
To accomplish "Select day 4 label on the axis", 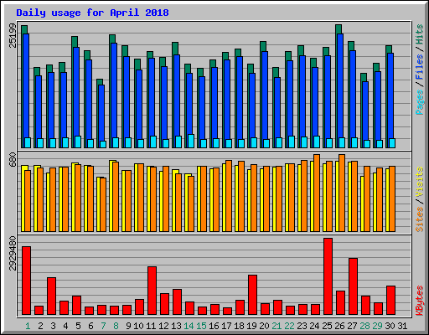I will pyautogui.click(x=65, y=326).
